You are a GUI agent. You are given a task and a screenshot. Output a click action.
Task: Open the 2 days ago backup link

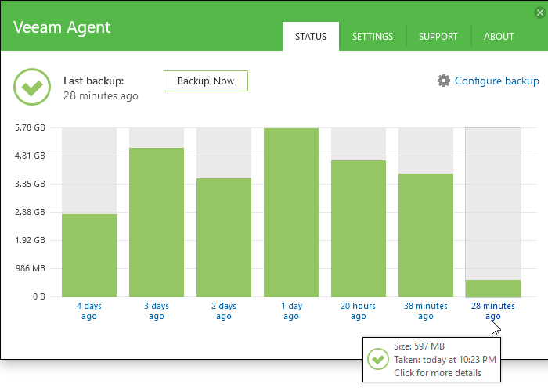click(x=224, y=311)
